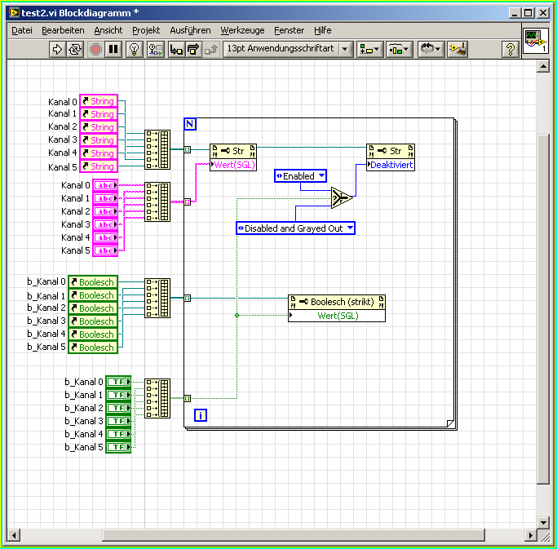Viewport: 557px width, 549px height.
Task: Open the context help question mark
Action: (x=511, y=49)
